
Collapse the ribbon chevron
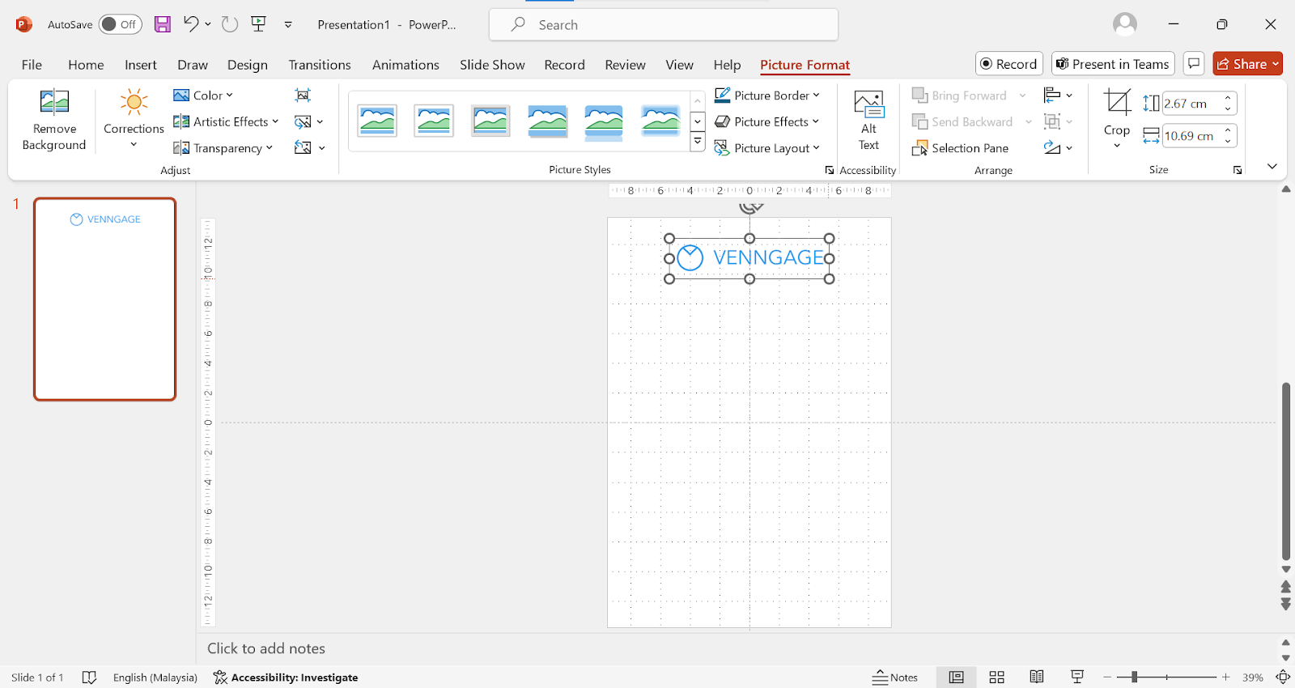(x=1272, y=166)
